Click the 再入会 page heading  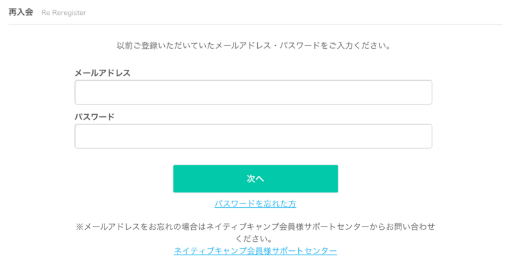21,12
